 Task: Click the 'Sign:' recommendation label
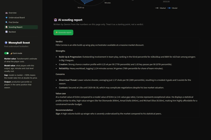58,113
